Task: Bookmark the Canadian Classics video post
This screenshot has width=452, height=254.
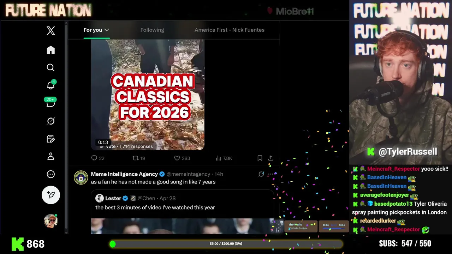Action: pyautogui.click(x=260, y=158)
